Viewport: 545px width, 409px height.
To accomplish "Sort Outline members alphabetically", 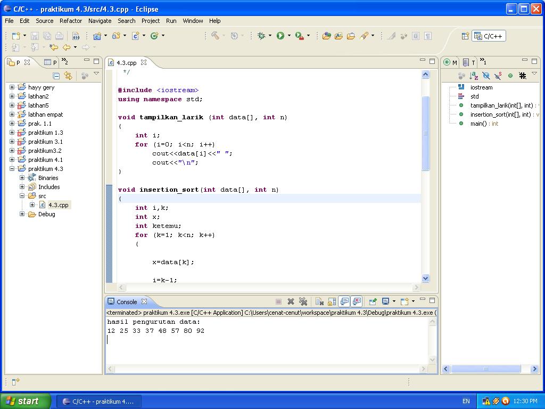I will point(472,75).
